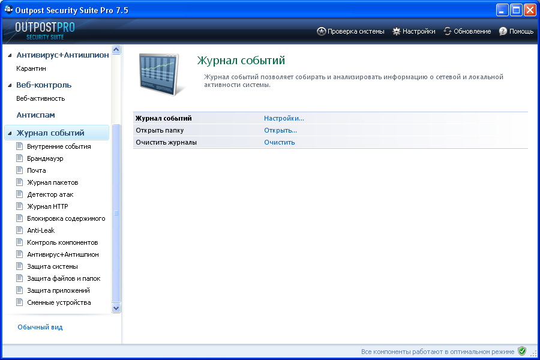
Task: Open the Anti-Leak log
Action: [41, 230]
